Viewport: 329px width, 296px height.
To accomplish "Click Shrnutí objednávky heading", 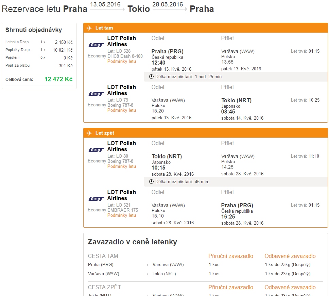I will pos(34,30).
